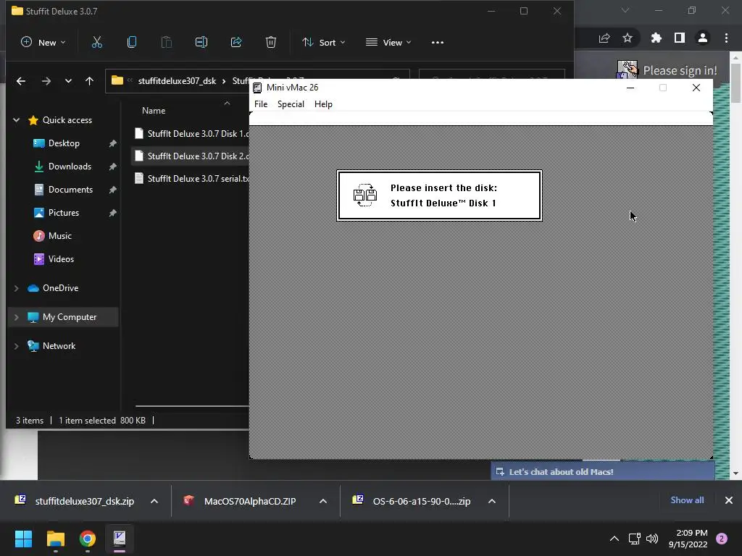Click the Cut scissors icon in File Explorer
The height and width of the screenshot is (556, 742).
click(97, 43)
